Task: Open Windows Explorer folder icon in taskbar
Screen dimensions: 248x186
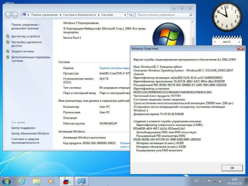Action: click(x=37, y=181)
